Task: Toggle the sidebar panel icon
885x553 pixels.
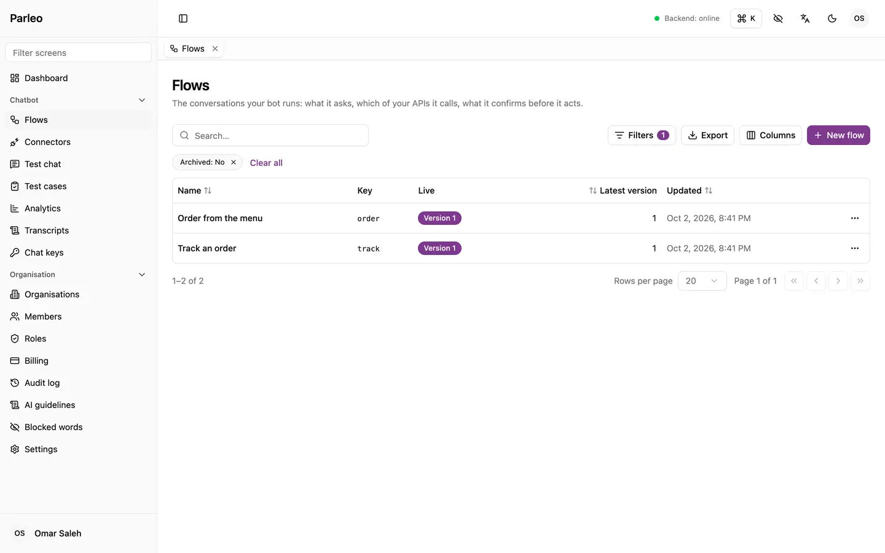Action: (183, 18)
